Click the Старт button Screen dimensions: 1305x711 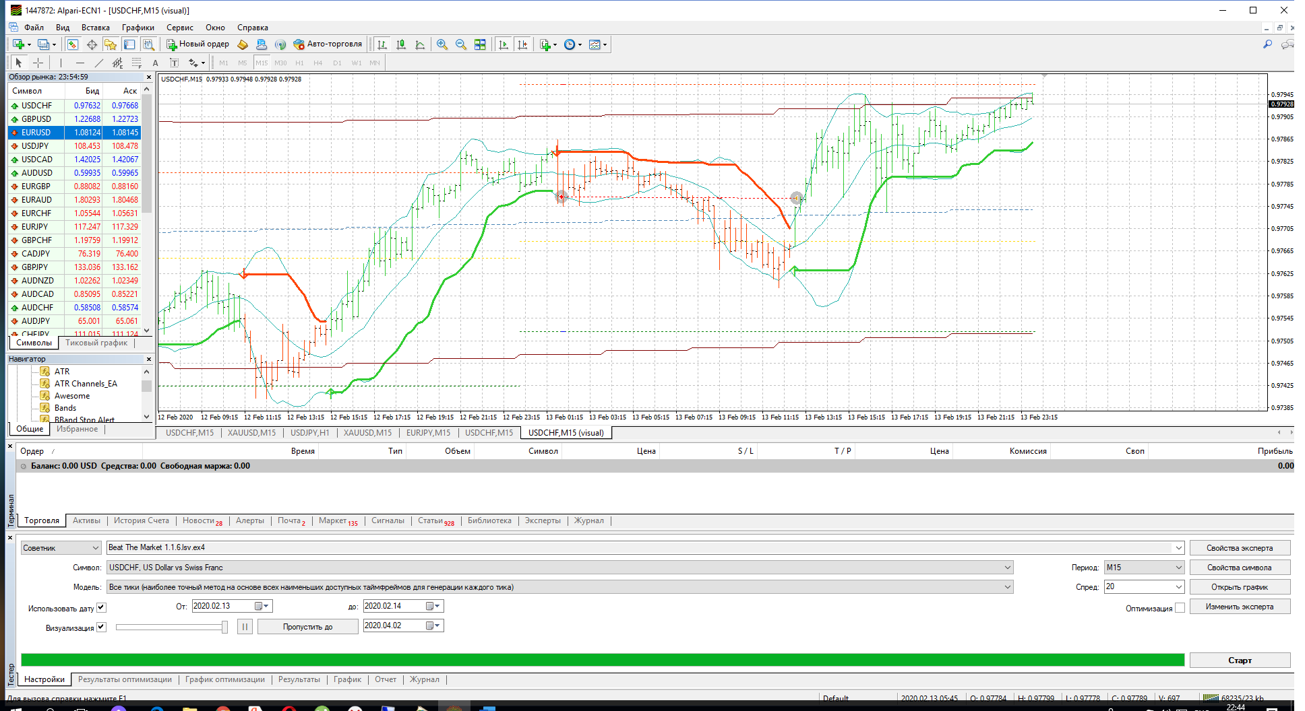[1240, 661]
